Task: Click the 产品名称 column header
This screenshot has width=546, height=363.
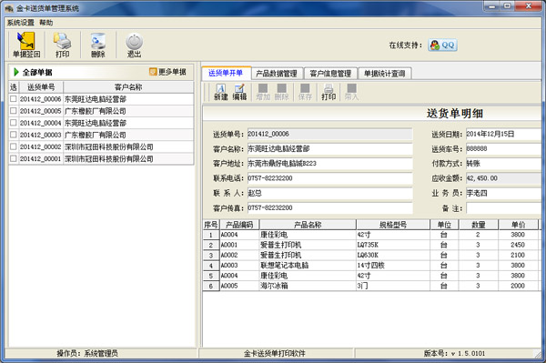Action: [x=308, y=225]
